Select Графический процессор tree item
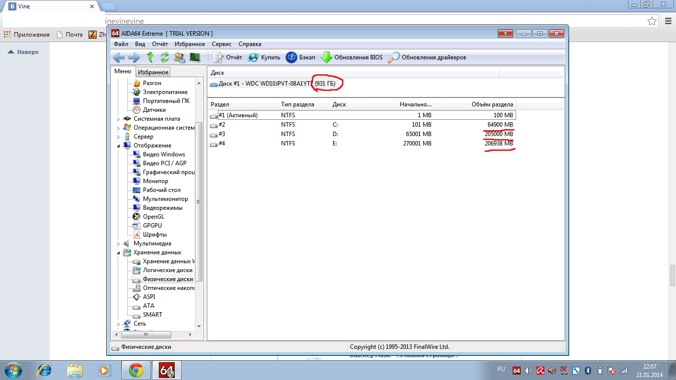This screenshot has width=676, height=380. coord(168,172)
